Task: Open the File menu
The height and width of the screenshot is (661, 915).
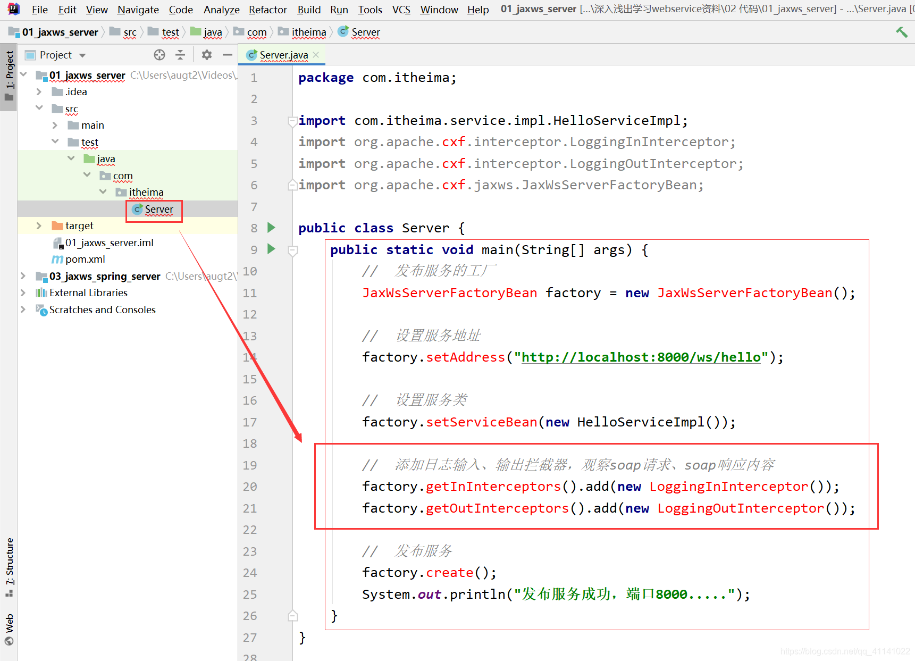Action: click(39, 10)
